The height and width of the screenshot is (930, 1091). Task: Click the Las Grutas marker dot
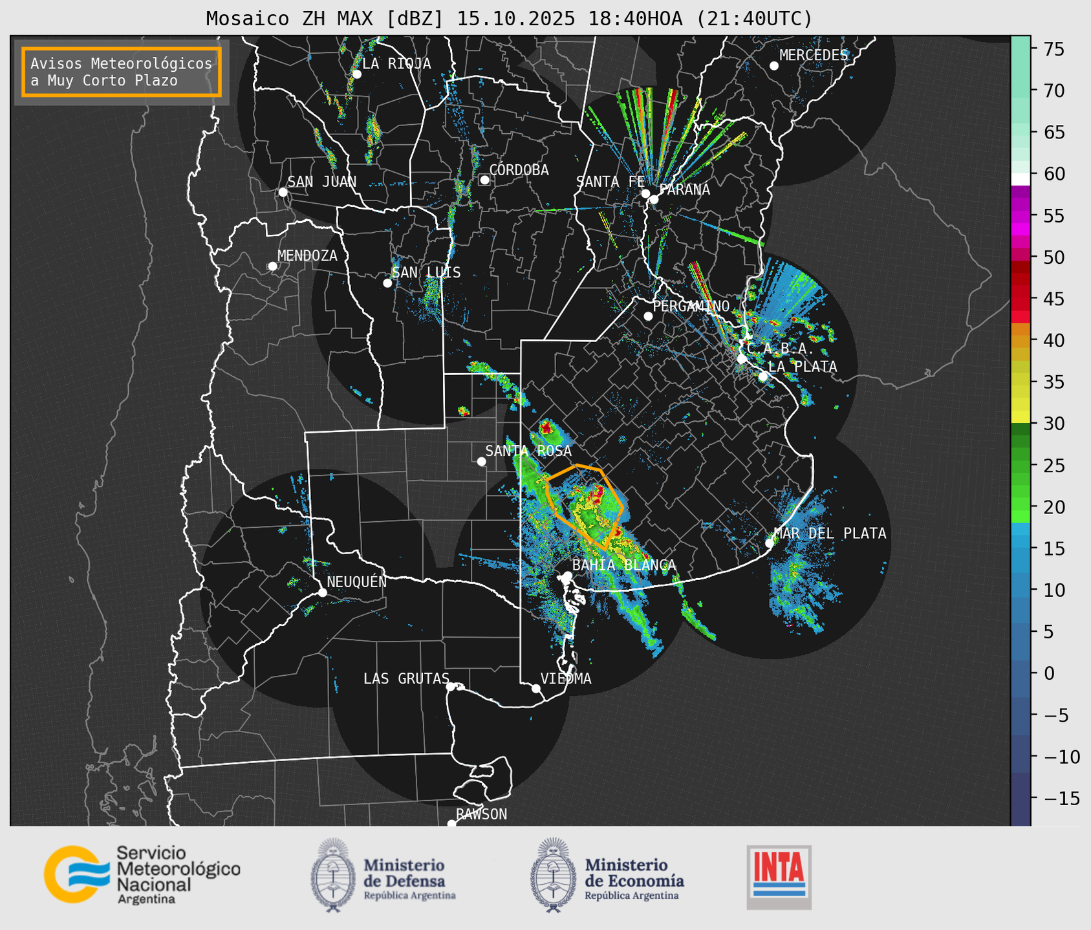pos(451,686)
